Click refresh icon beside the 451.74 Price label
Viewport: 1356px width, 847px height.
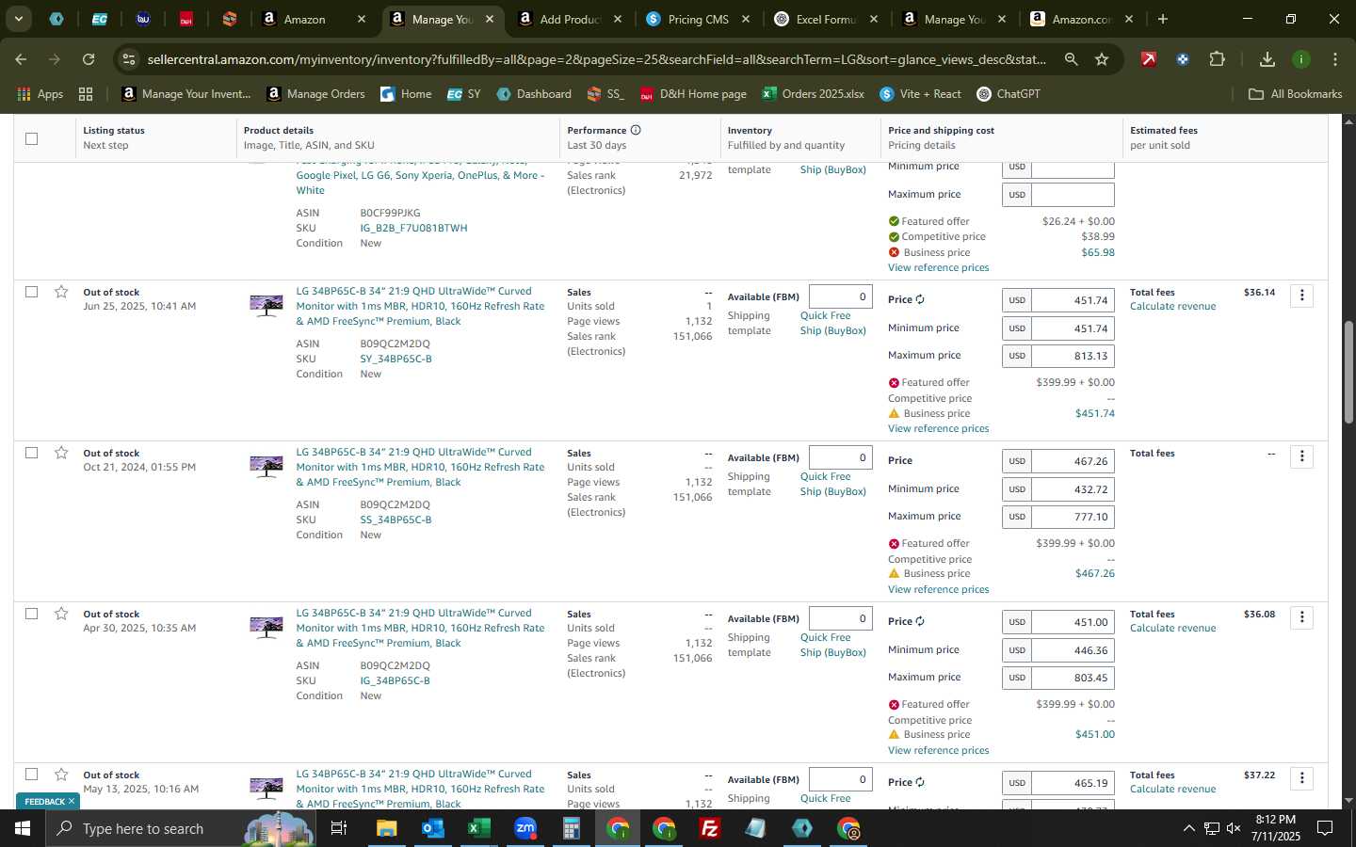click(x=920, y=299)
